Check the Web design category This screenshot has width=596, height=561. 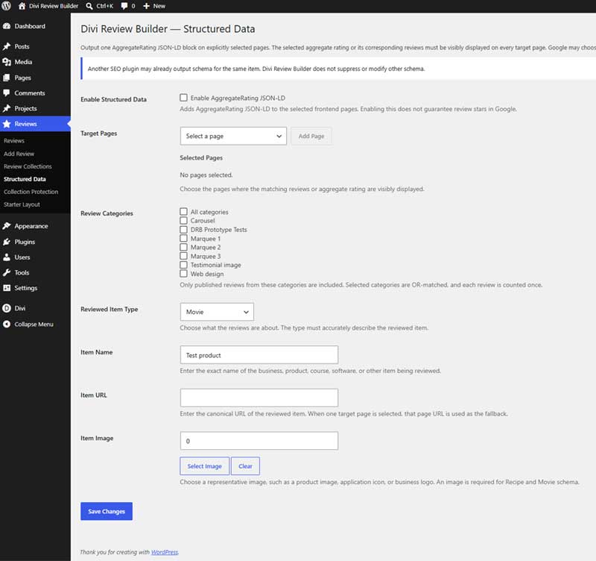click(x=183, y=274)
